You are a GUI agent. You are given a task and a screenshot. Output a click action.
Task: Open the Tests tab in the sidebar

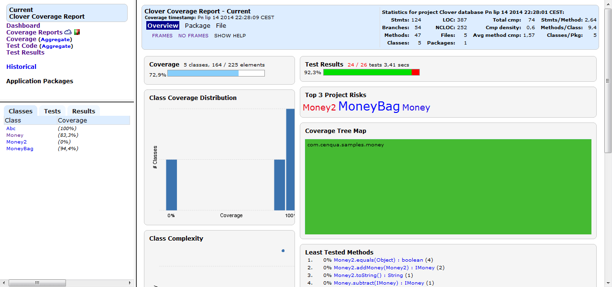[52, 111]
